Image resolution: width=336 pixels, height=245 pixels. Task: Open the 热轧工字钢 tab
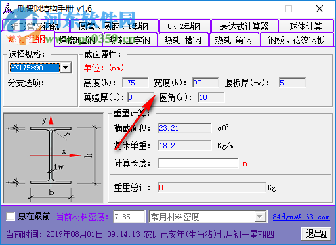[x=130, y=40]
